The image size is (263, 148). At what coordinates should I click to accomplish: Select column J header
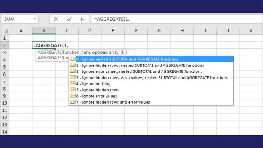click(228, 31)
